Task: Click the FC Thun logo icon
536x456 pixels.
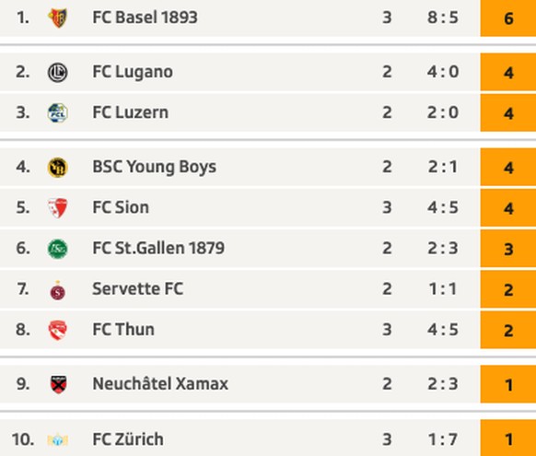Action: click(57, 330)
